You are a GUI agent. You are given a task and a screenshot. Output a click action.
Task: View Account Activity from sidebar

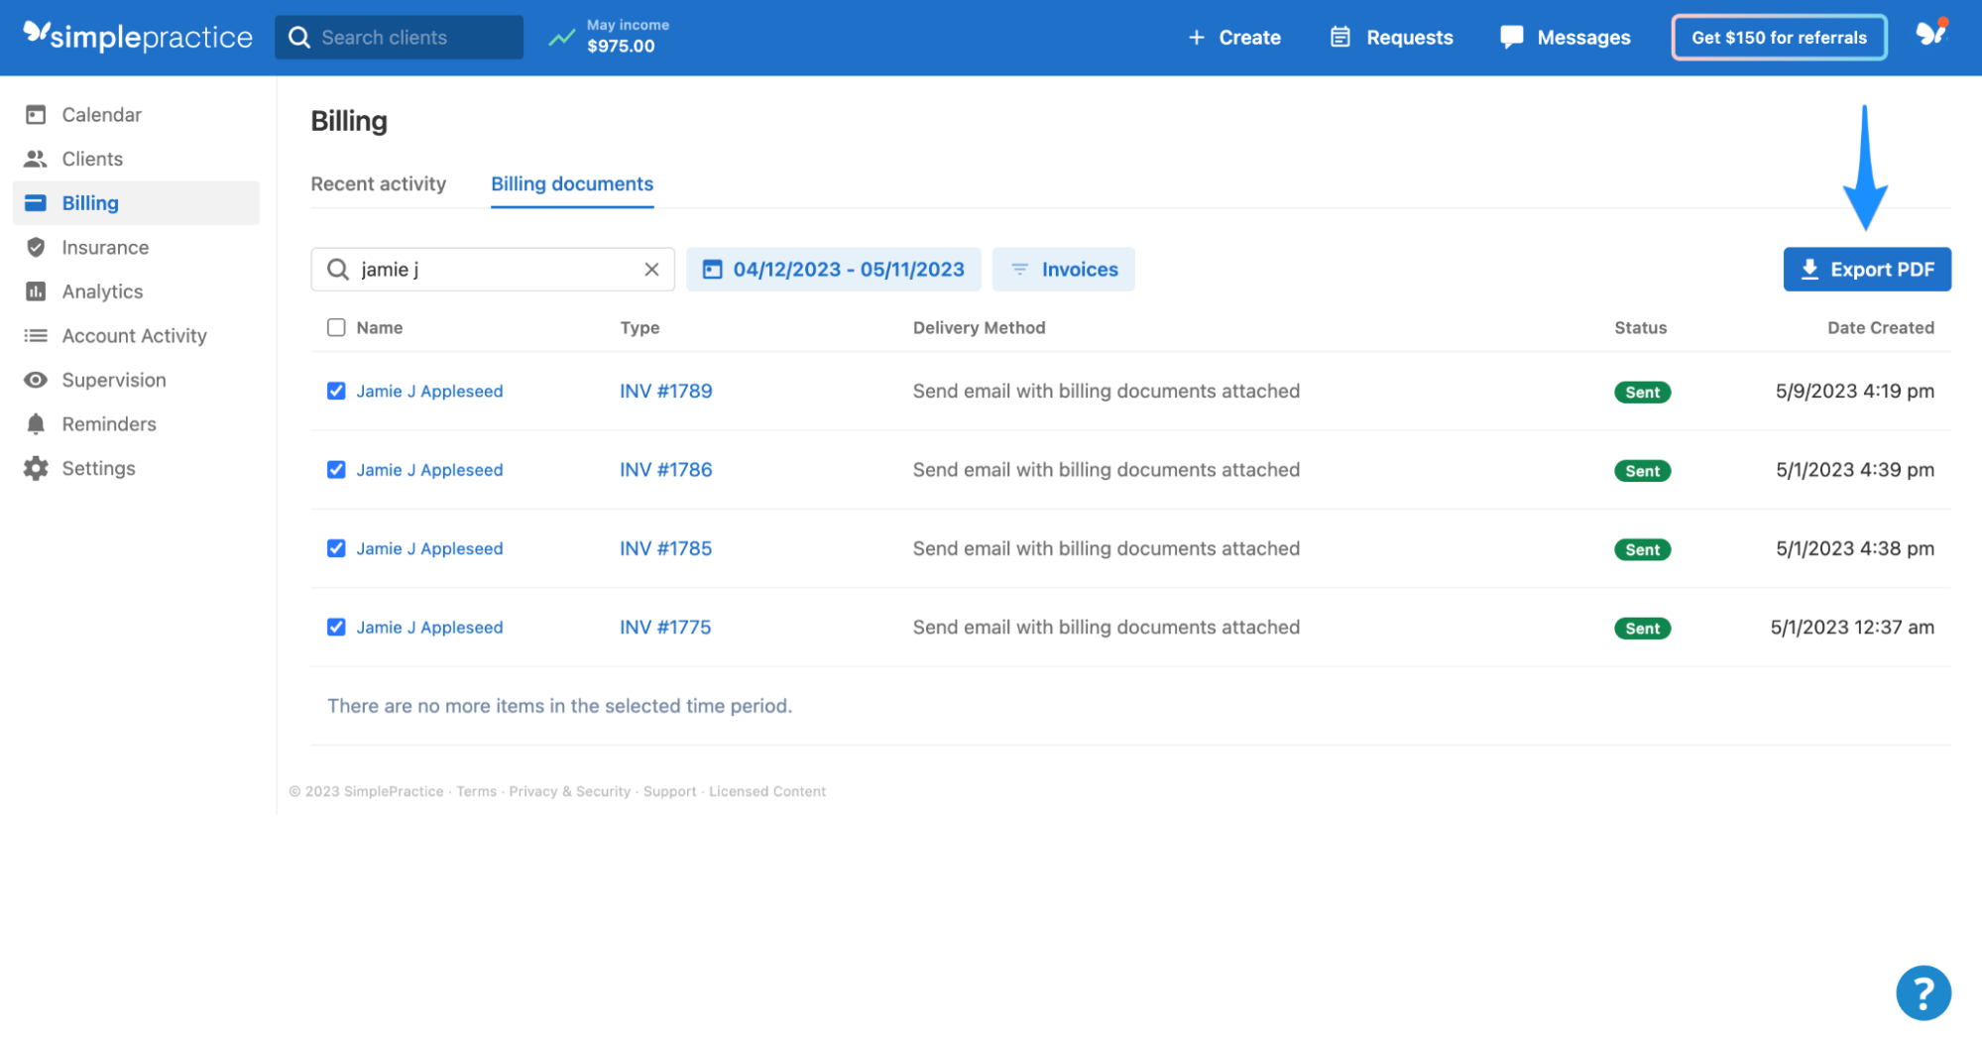tap(134, 335)
